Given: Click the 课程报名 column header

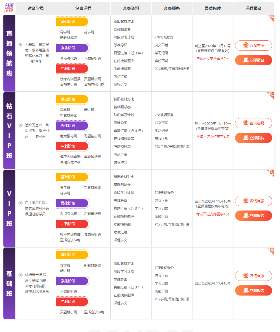Looking at the screenshot, I should coord(253,8).
